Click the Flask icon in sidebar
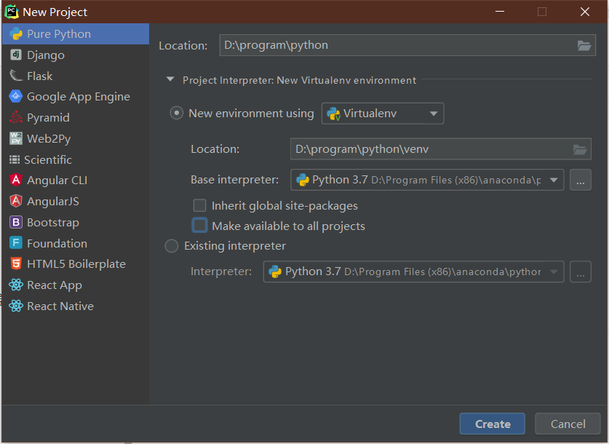Viewport: 609px width, 444px height. [x=16, y=76]
